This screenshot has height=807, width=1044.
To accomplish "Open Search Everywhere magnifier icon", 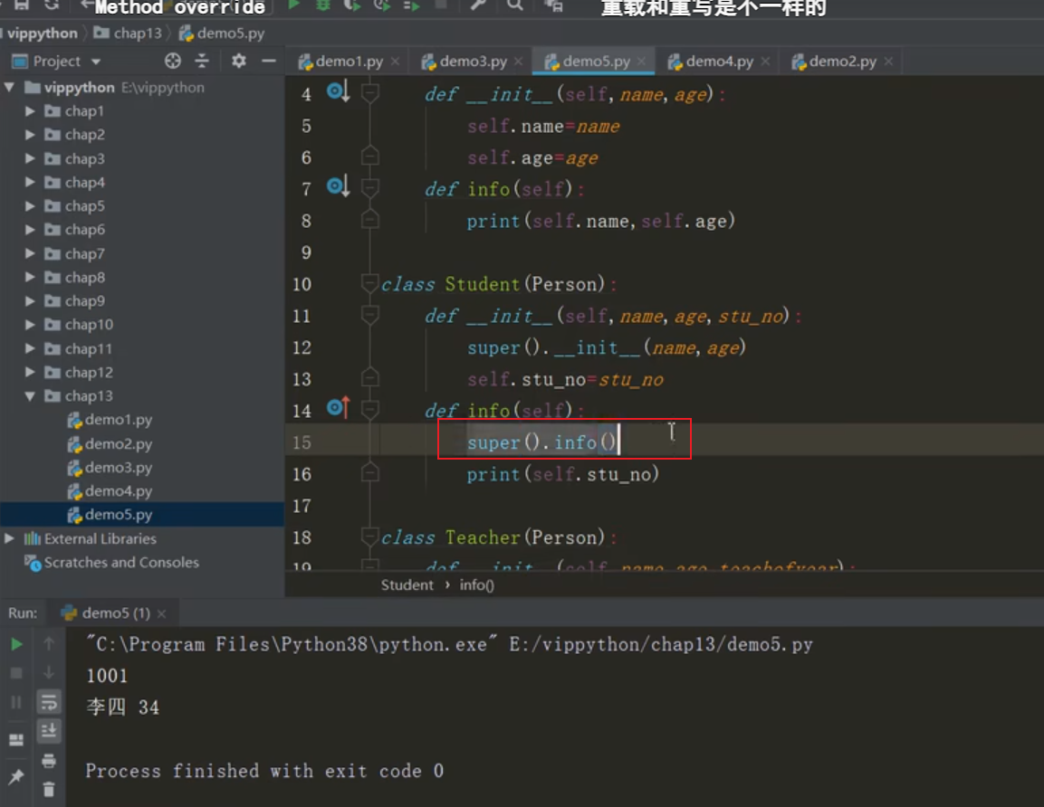I will click(514, 5).
